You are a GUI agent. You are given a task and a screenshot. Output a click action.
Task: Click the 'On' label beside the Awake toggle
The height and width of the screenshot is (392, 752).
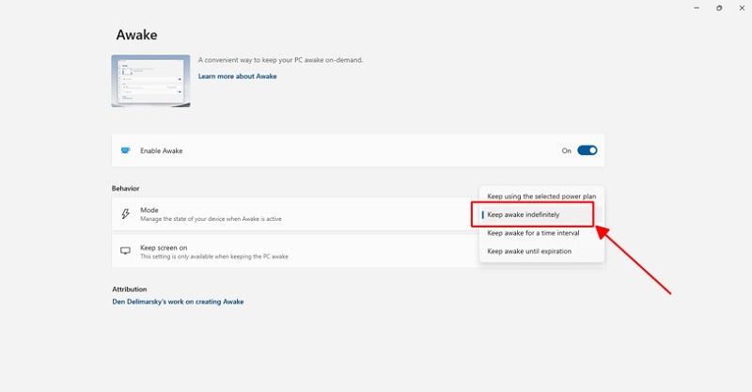point(566,150)
